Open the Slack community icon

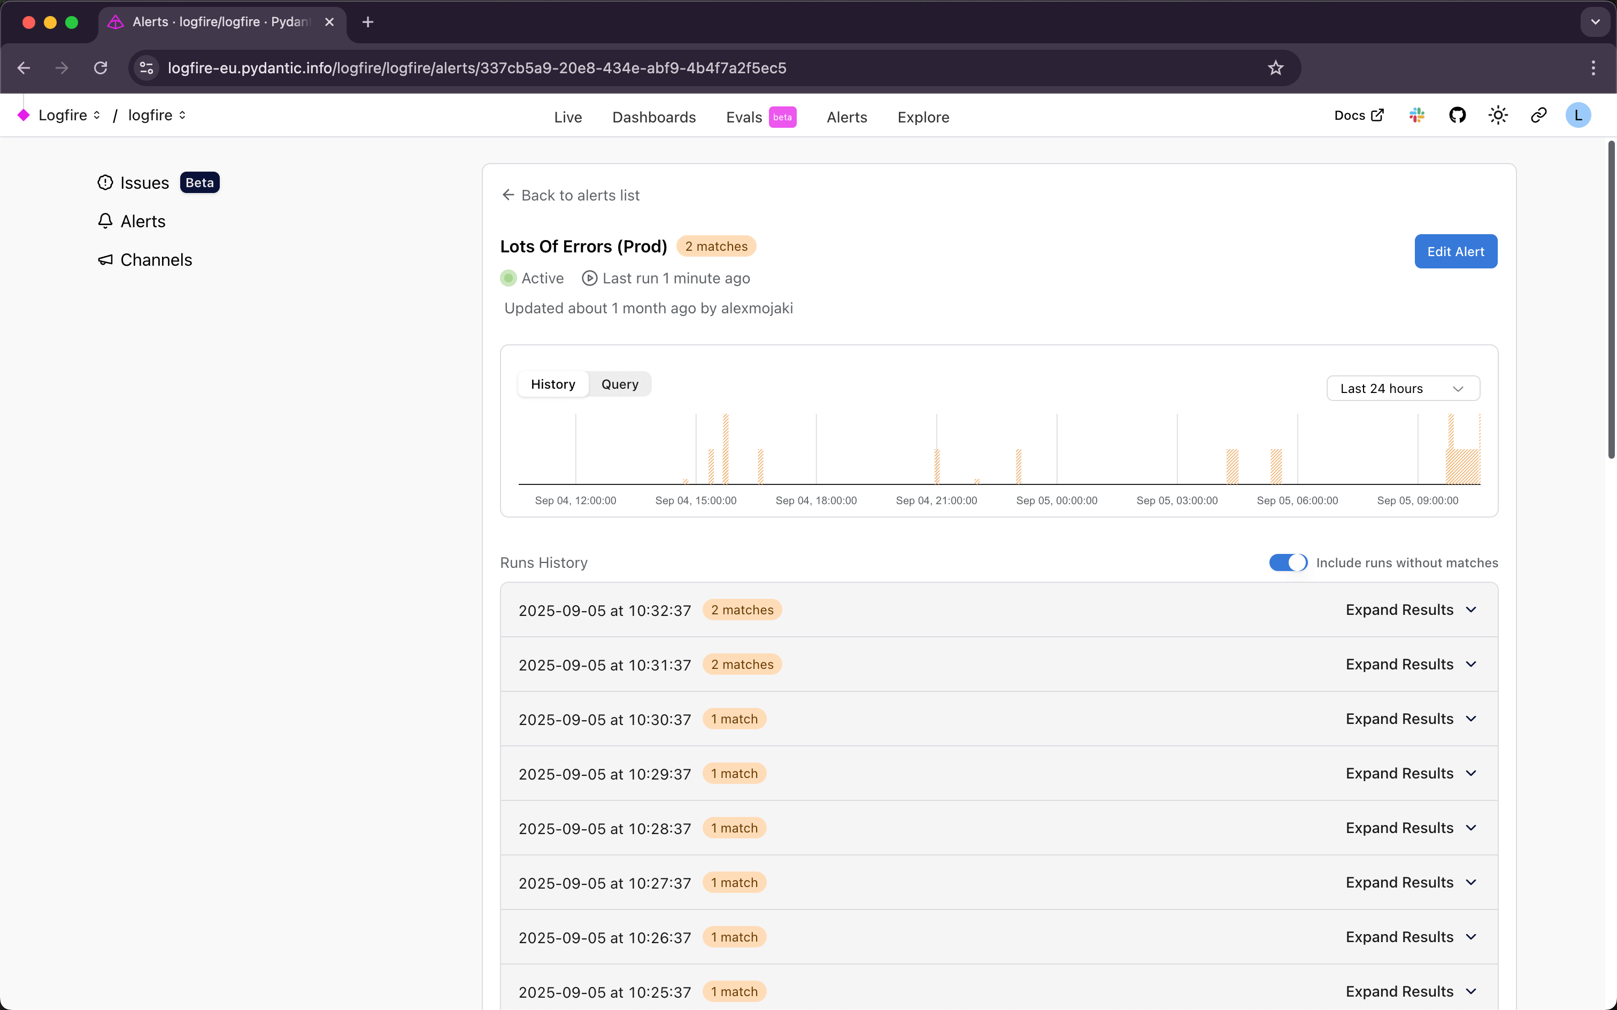1416,115
